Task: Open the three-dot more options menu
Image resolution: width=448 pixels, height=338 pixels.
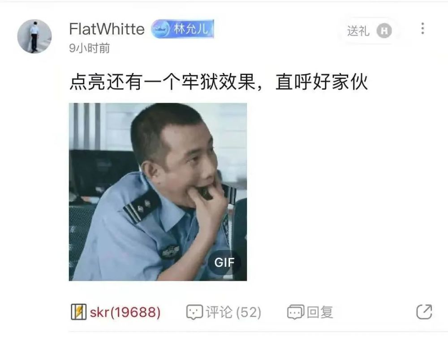Action: coord(422,29)
